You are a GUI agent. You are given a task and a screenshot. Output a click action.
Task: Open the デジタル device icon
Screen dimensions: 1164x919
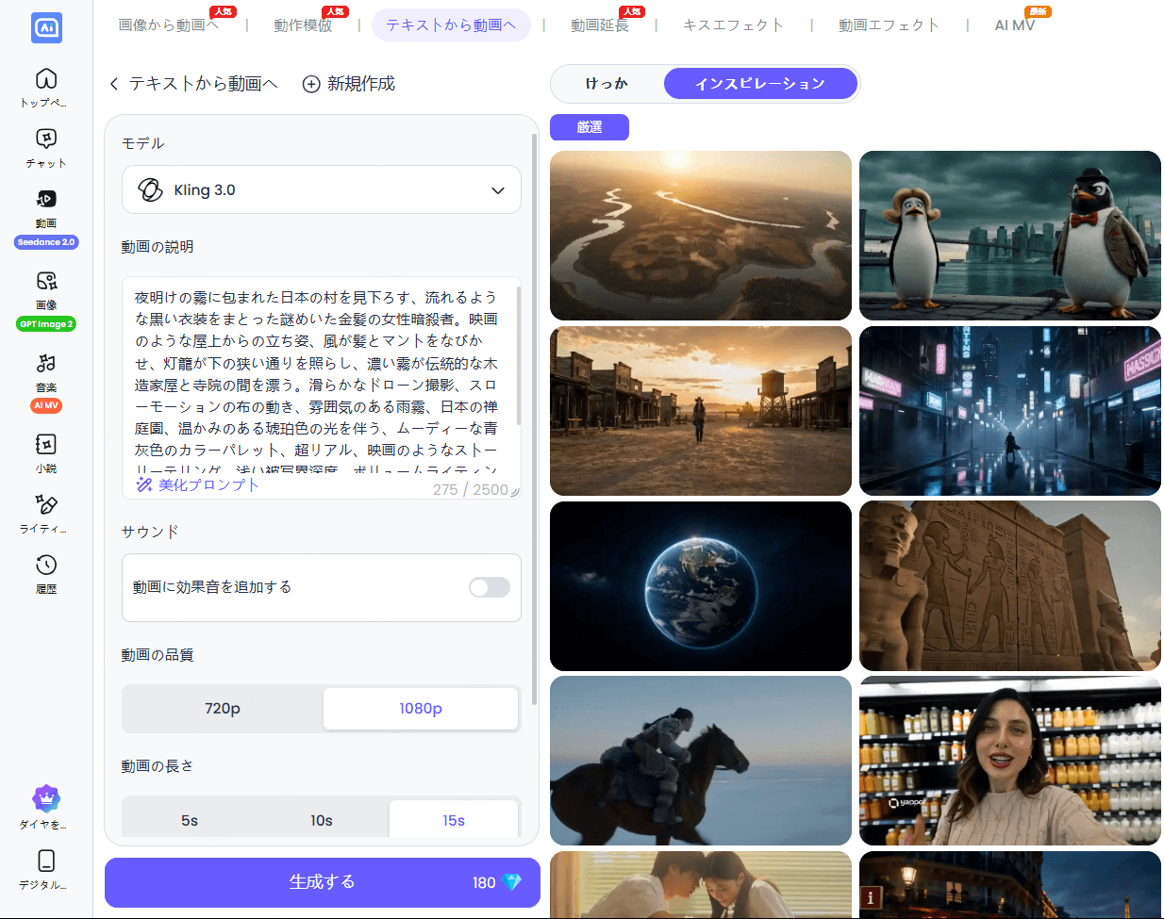pyautogui.click(x=46, y=861)
